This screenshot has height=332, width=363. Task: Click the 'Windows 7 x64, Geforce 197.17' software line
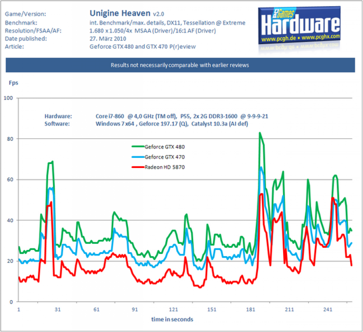(x=172, y=124)
